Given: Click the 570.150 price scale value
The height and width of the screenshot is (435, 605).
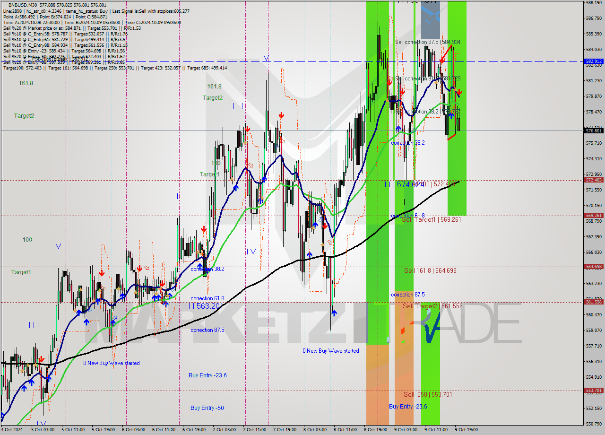Looking at the screenshot, I should point(594,206).
